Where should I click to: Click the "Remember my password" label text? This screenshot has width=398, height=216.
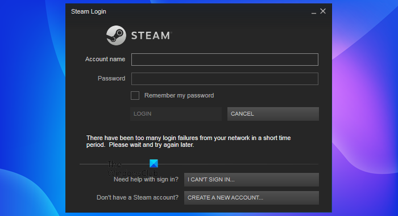[x=179, y=95]
